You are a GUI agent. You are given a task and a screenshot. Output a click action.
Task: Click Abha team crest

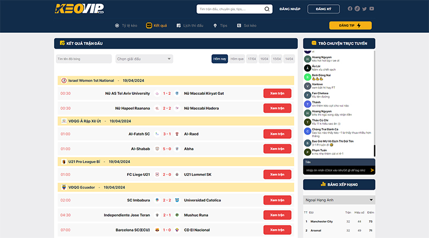pyautogui.click(x=177, y=149)
